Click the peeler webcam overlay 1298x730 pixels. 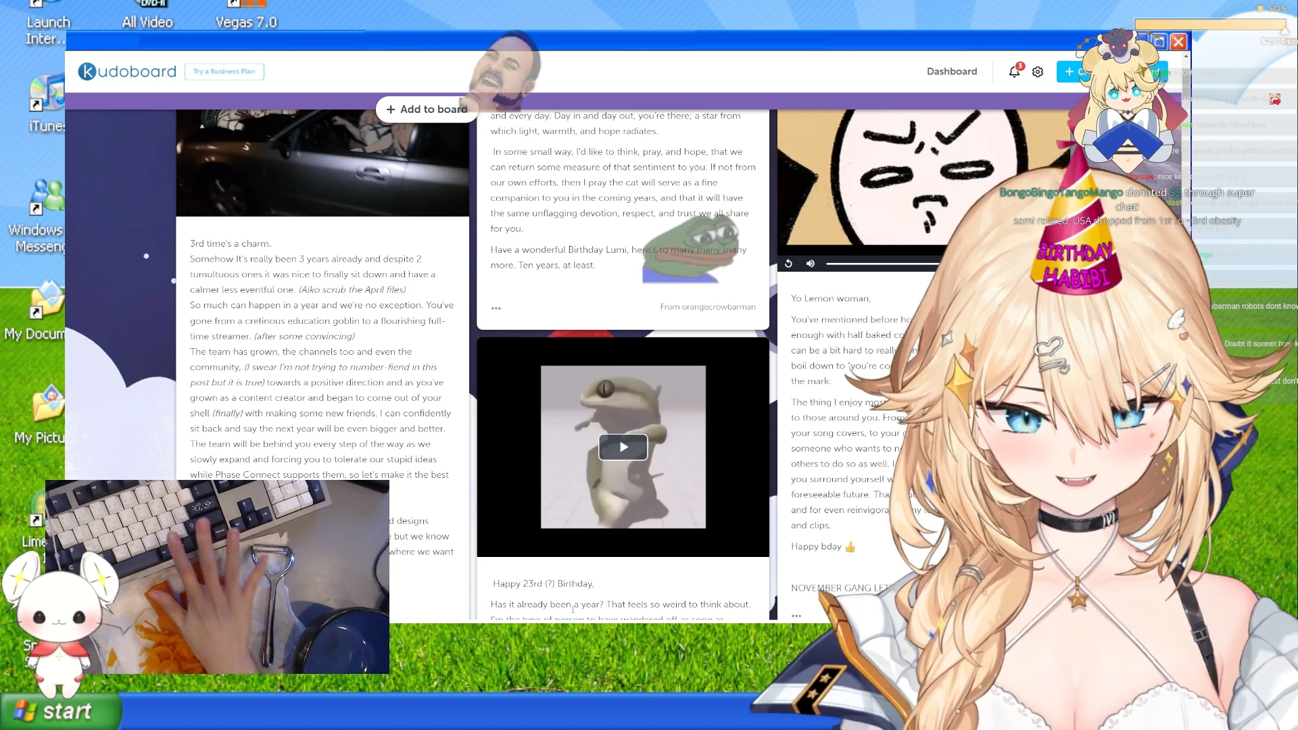[217, 577]
